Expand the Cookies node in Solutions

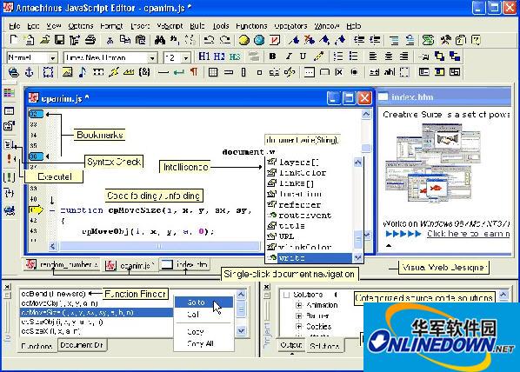click(x=299, y=327)
